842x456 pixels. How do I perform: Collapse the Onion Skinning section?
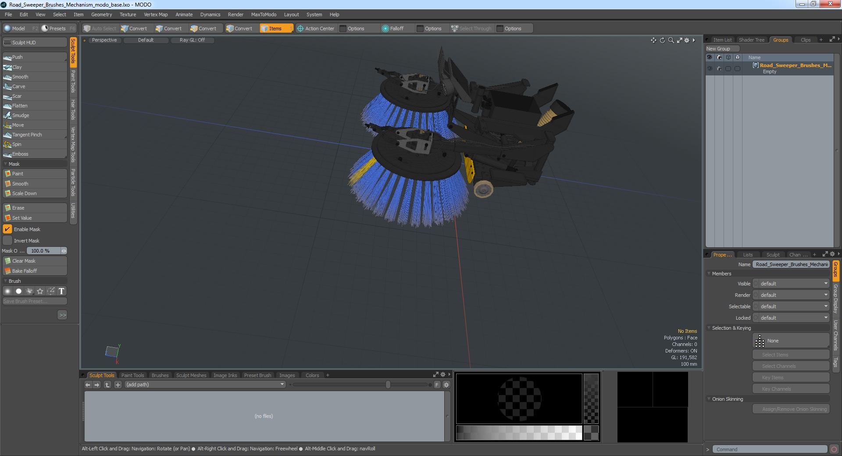(x=709, y=399)
